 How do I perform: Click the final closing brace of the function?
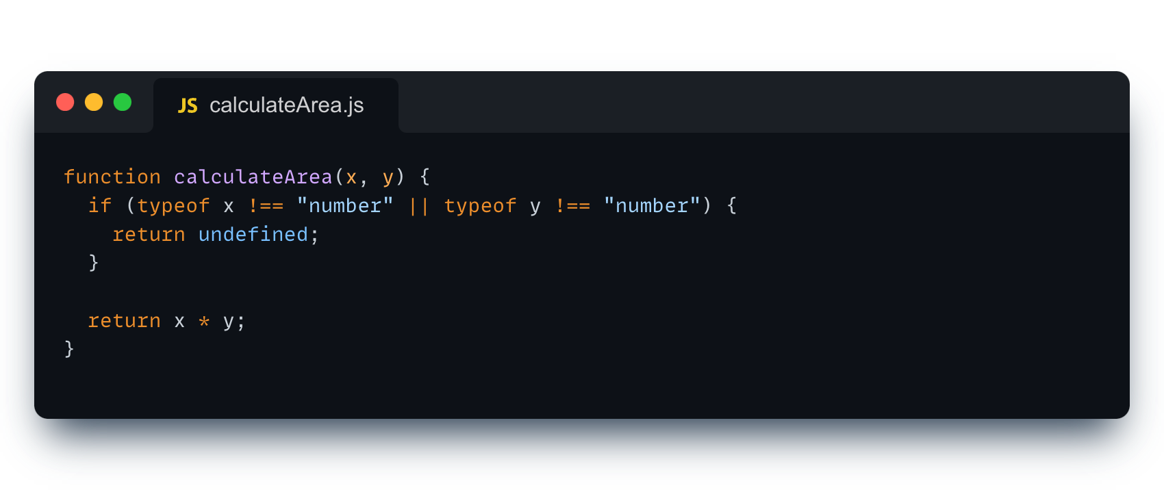click(x=69, y=349)
